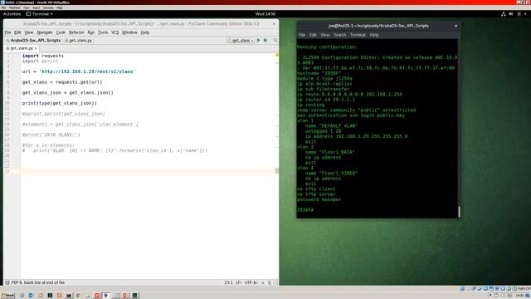The width and height of the screenshot is (531, 299).
Task: Change LF line separator in status bar
Action: 239,282
